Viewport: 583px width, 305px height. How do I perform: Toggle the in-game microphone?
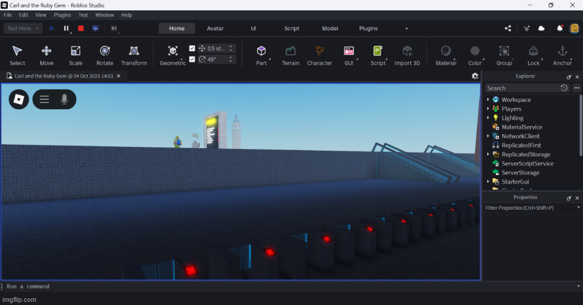click(64, 99)
